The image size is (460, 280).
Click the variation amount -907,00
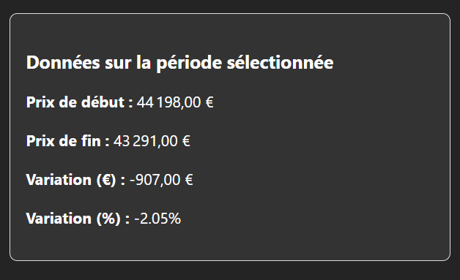tap(155, 180)
